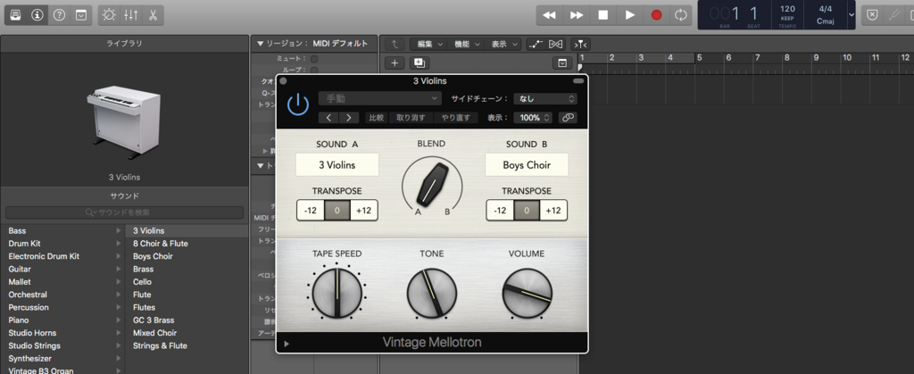Click the 比較 compare button
Image resolution: width=914 pixels, height=374 pixels.
[377, 118]
